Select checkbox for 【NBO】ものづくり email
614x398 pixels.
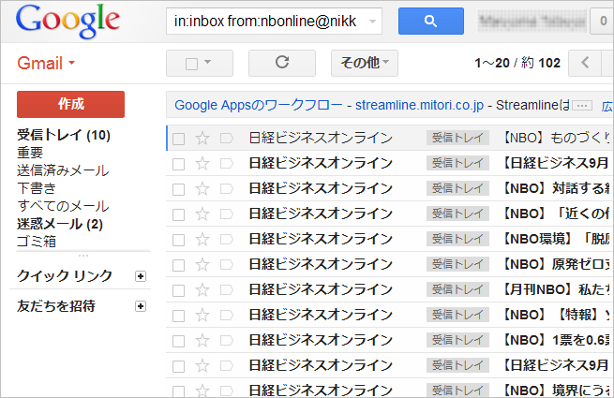point(178,139)
